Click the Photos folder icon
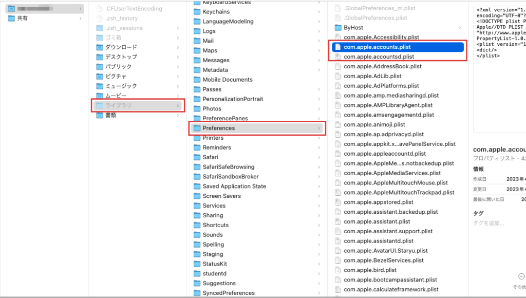 click(x=197, y=109)
